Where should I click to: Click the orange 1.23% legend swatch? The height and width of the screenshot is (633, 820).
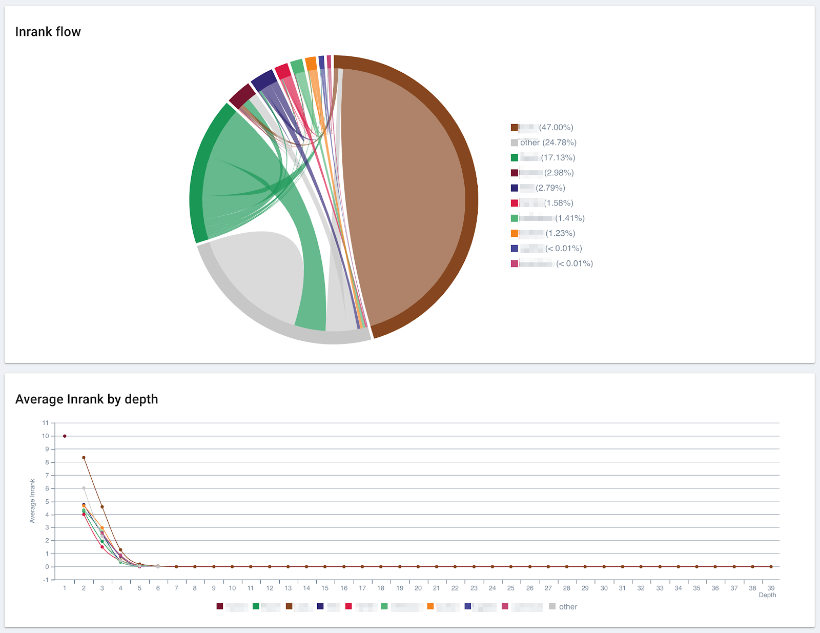pos(514,233)
